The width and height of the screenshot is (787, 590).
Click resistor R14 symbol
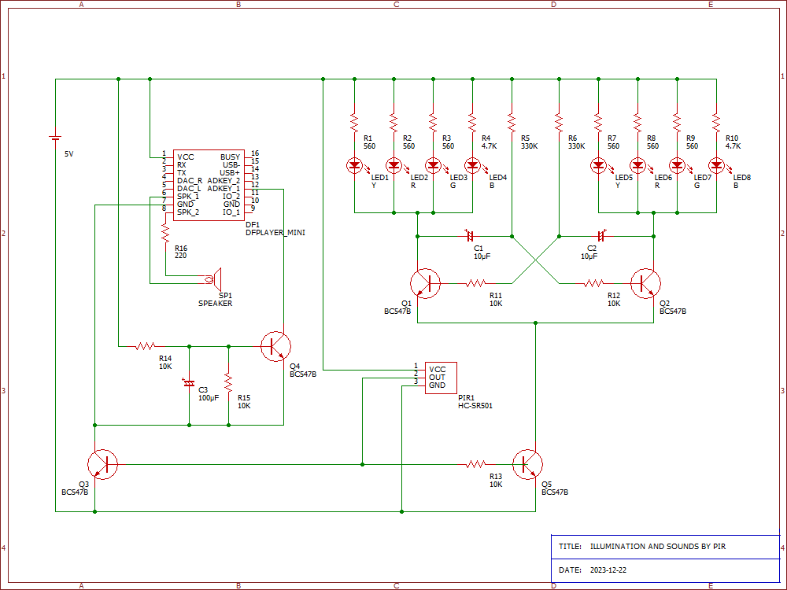click(146, 346)
